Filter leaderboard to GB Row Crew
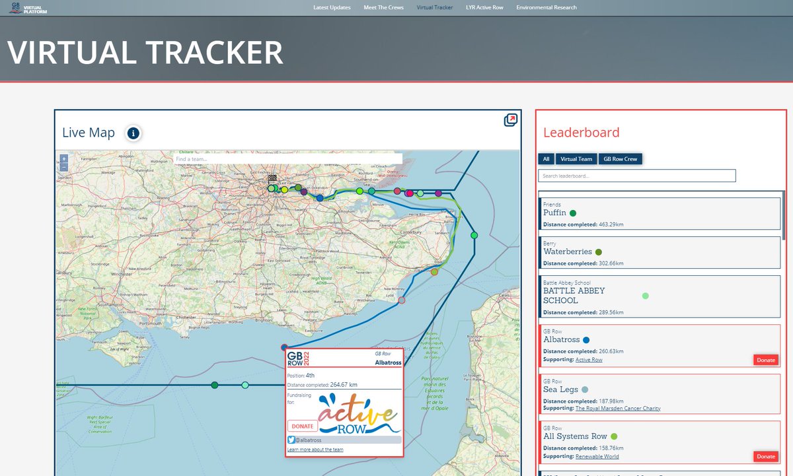 621,159
